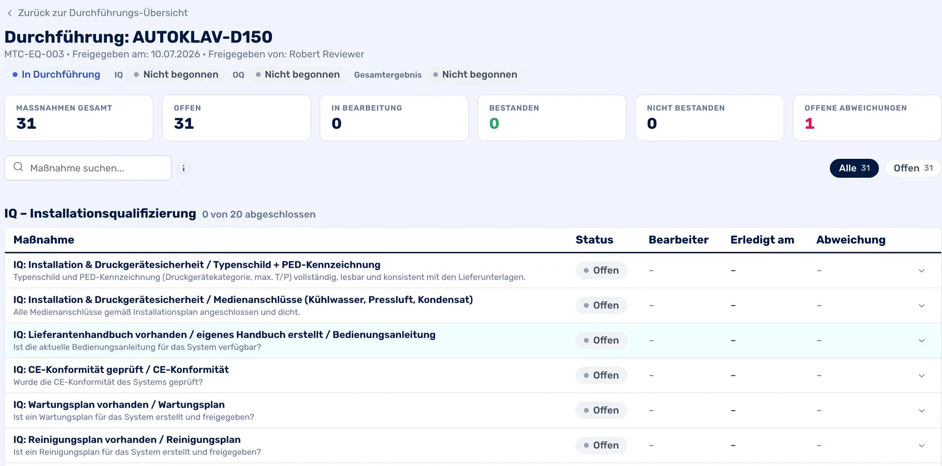Click the Maßnahme column header

(44, 240)
